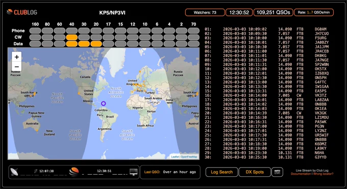Click the 160 band column header

pyautogui.click(x=35, y=24)
